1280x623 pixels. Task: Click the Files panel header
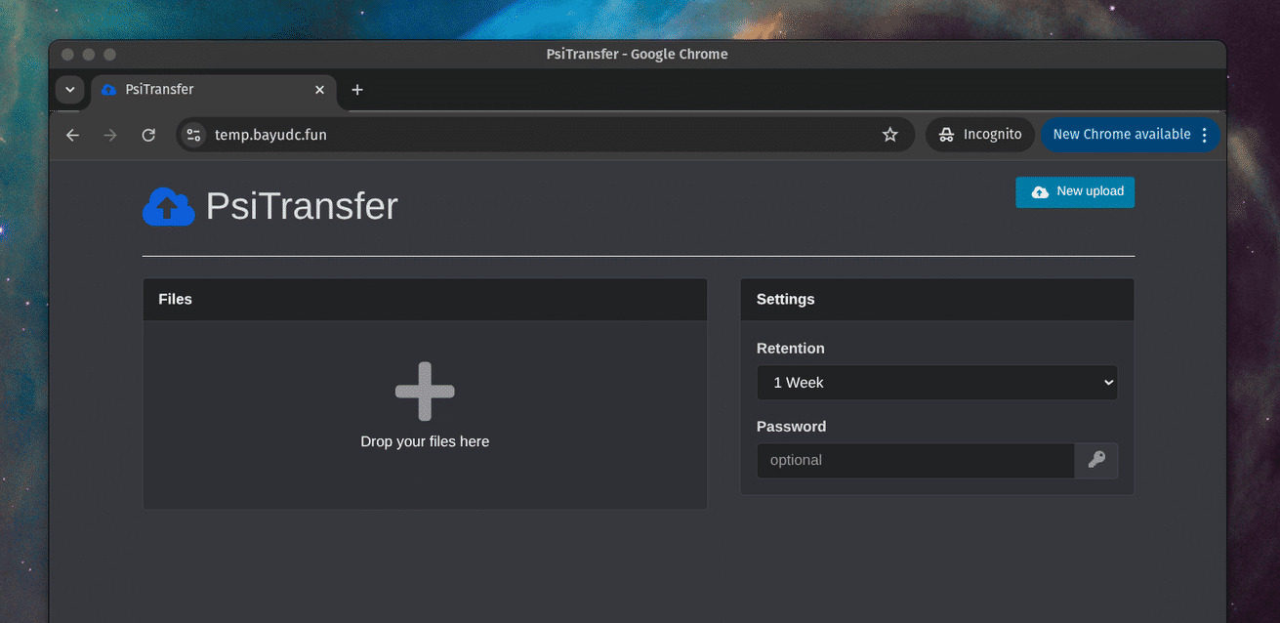[425, 300]
